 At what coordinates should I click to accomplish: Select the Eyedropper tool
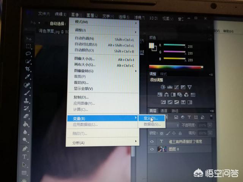[27, 77]
